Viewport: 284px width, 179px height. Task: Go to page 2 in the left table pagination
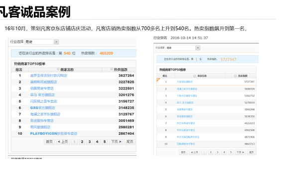point(82,142)
